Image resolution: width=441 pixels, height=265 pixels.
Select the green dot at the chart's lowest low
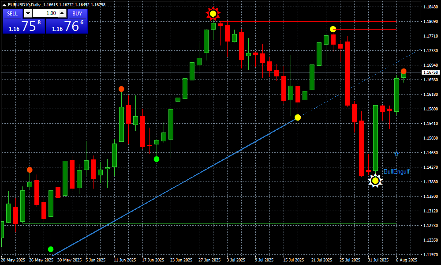[x=51, y=249]
